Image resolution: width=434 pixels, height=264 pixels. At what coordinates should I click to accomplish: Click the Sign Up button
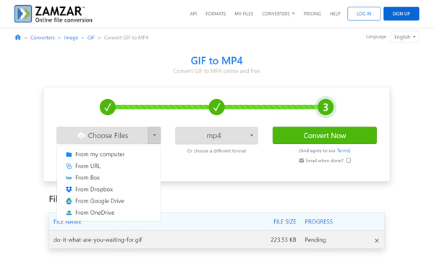point(401,14)
